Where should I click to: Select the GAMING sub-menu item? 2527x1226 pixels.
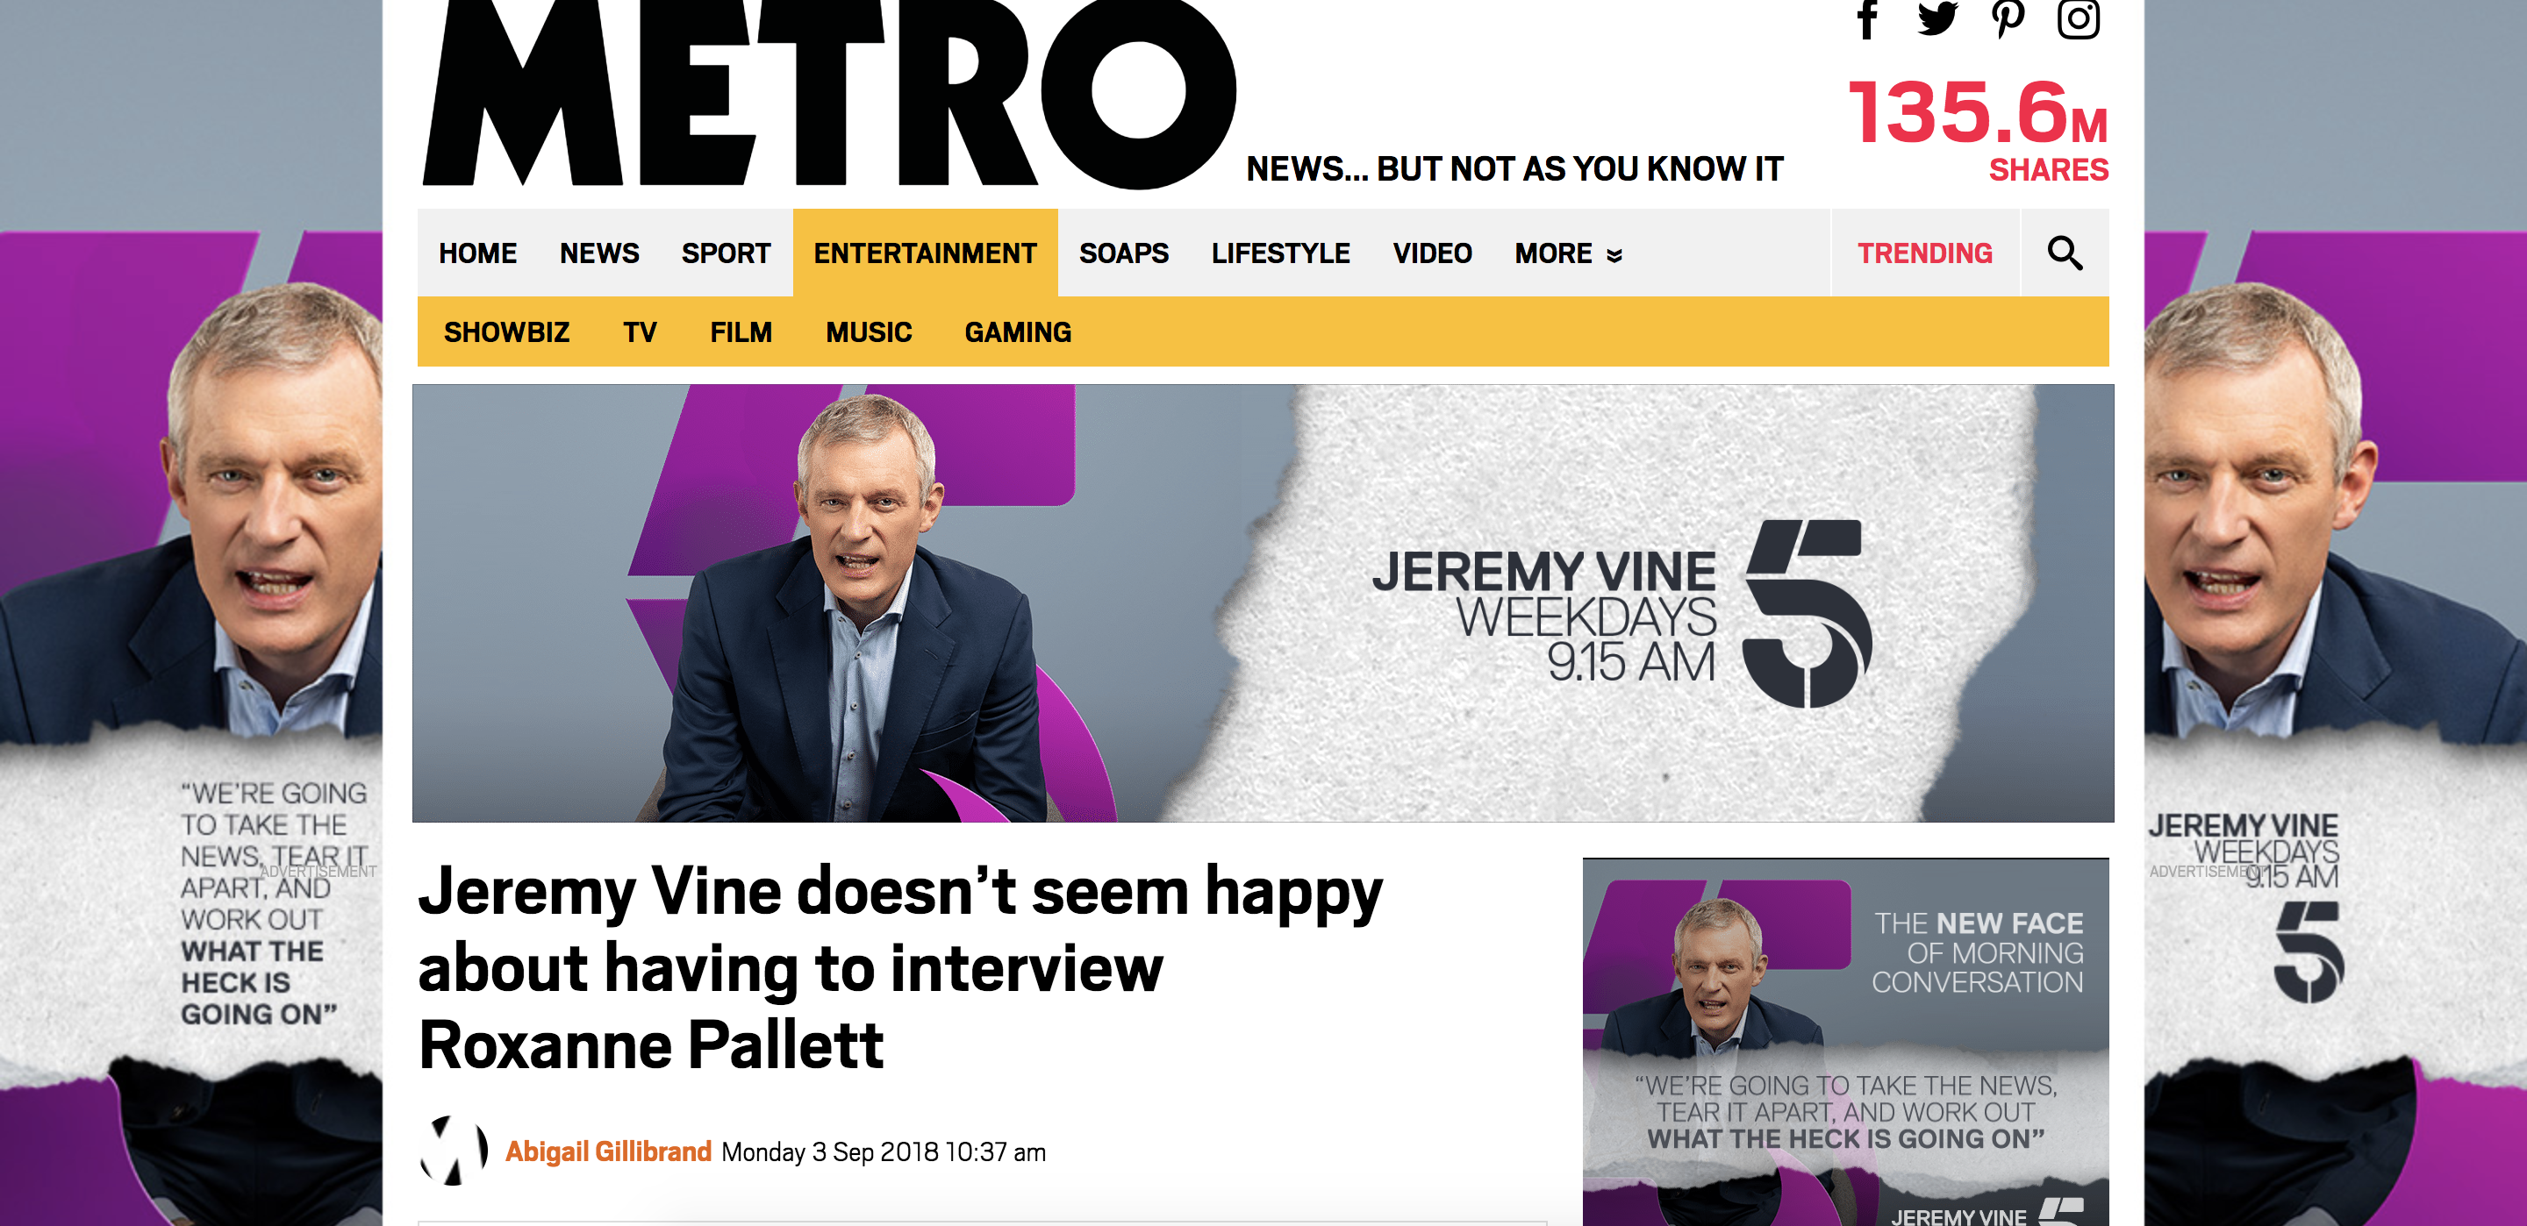click(x=1017, y=332)
